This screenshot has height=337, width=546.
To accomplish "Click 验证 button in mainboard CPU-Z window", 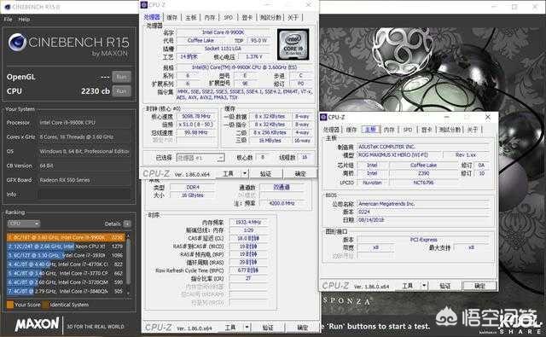I will coord(445,286).
